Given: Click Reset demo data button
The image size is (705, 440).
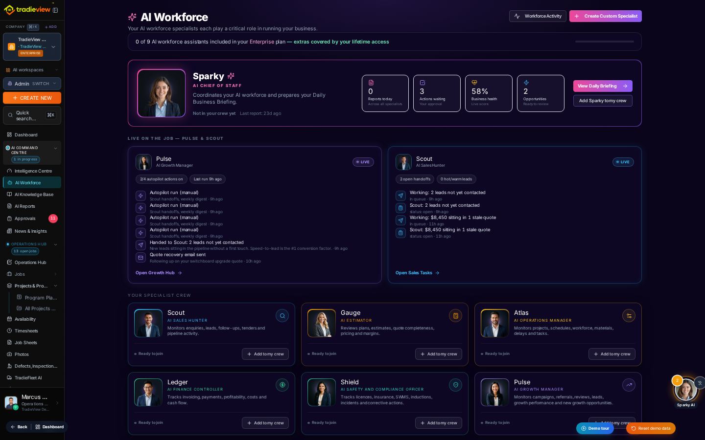Looking at the screenshot, I should coord(651,428).
